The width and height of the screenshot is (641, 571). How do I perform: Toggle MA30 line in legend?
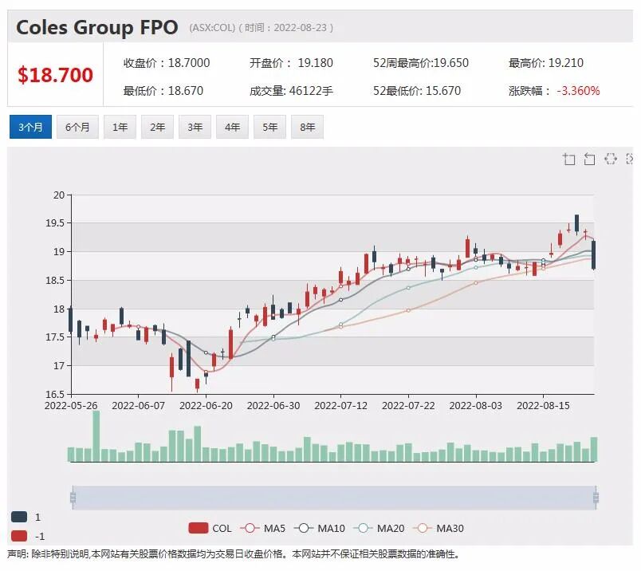coord(438,528)
